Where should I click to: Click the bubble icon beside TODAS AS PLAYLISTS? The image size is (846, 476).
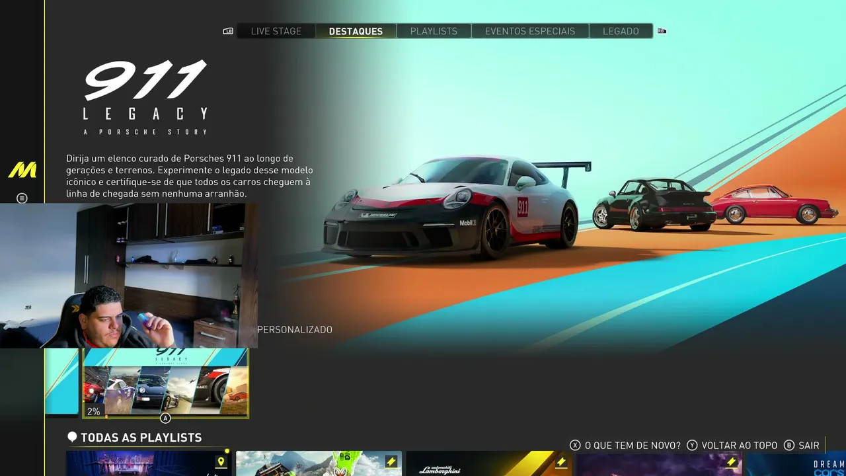[72, 437]
